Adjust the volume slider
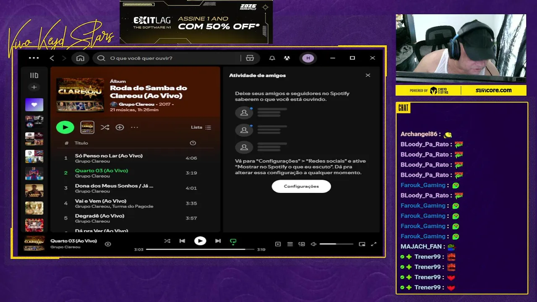This screenshot has width=537, height=302. (x=336, y=244)
